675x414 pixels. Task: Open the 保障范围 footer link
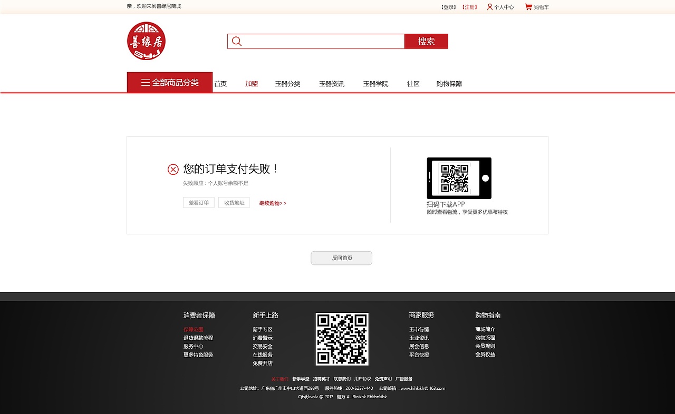coord(192,329)
